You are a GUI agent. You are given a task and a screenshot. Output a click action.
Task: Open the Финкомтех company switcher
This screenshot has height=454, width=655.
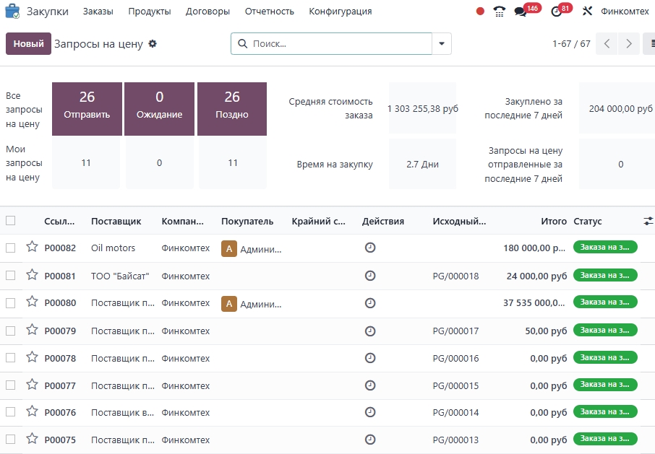pos(625,12)
